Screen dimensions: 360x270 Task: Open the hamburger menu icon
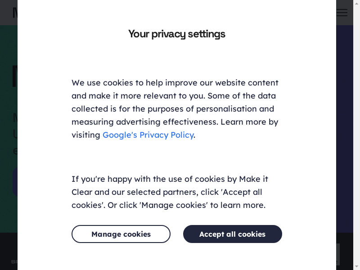point(342,13)
